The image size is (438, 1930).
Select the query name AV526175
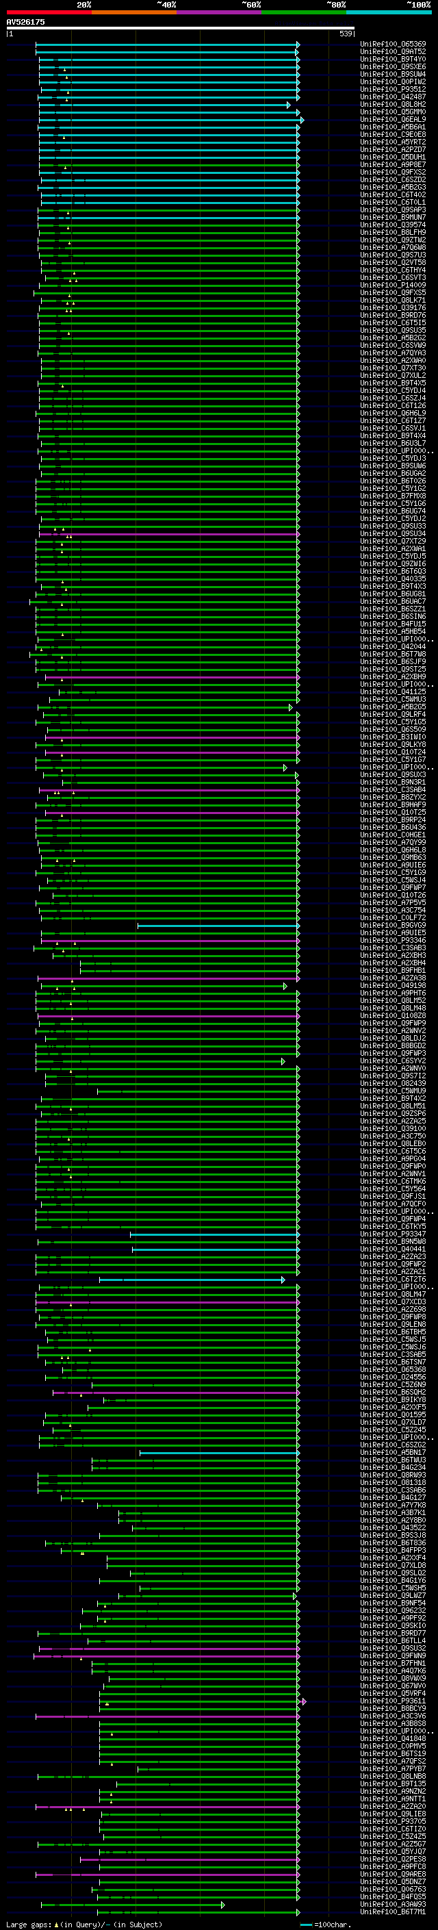[x=25, y=22]
